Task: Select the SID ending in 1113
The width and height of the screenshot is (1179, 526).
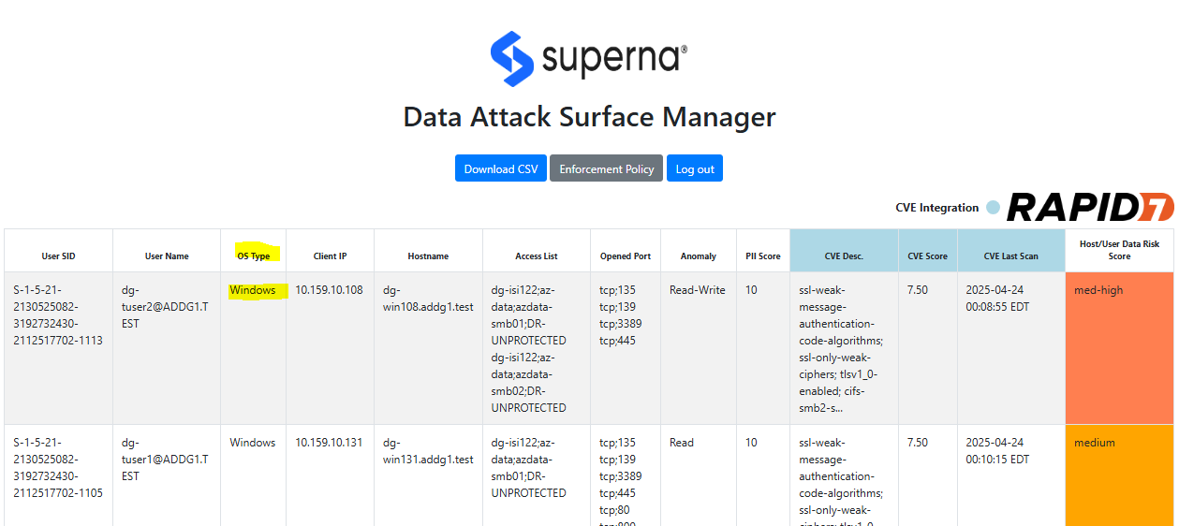Action: point(58,315)
